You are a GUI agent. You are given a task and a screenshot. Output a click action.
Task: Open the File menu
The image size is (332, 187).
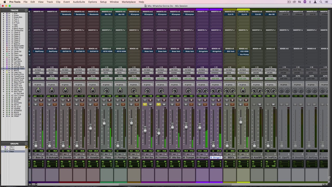(25, 2)
